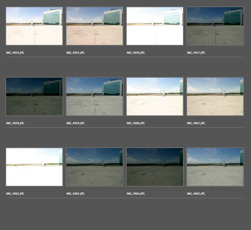Choose the IMG_4959.JPG photo thumbnail

(95, 97)
